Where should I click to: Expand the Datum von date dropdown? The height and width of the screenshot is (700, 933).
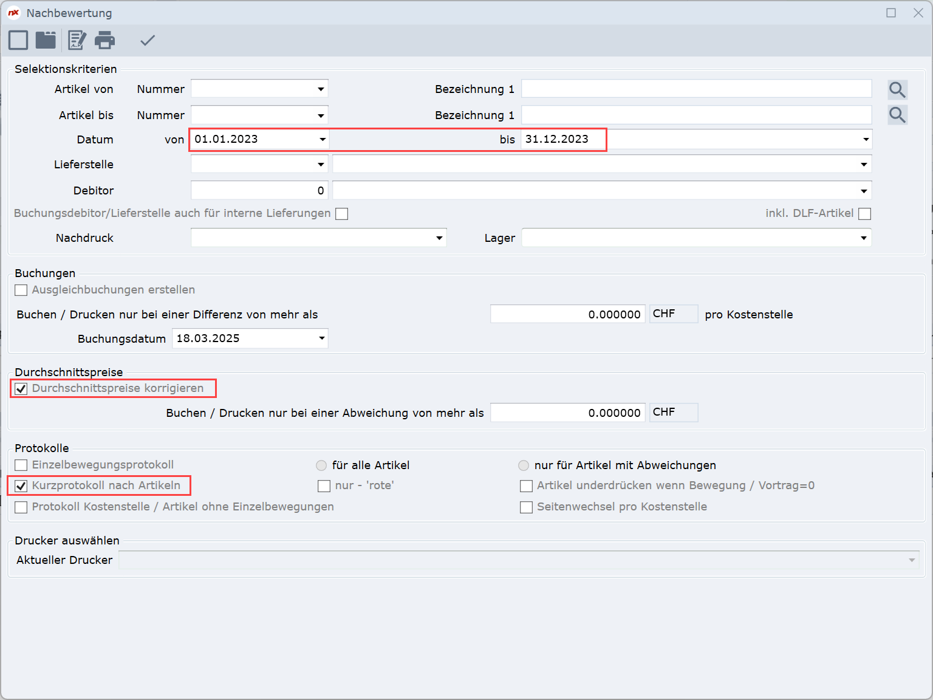322,140
